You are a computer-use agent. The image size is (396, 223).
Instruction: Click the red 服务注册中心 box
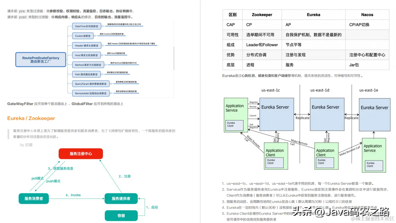(81, 154)
